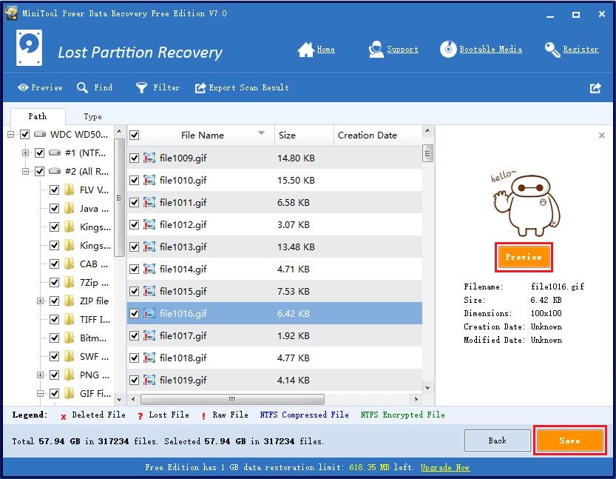Click the file1012.gif image file icon
The width and height of the screenshot is (616, 479).
pyautogui.click(x=149, y=224)
